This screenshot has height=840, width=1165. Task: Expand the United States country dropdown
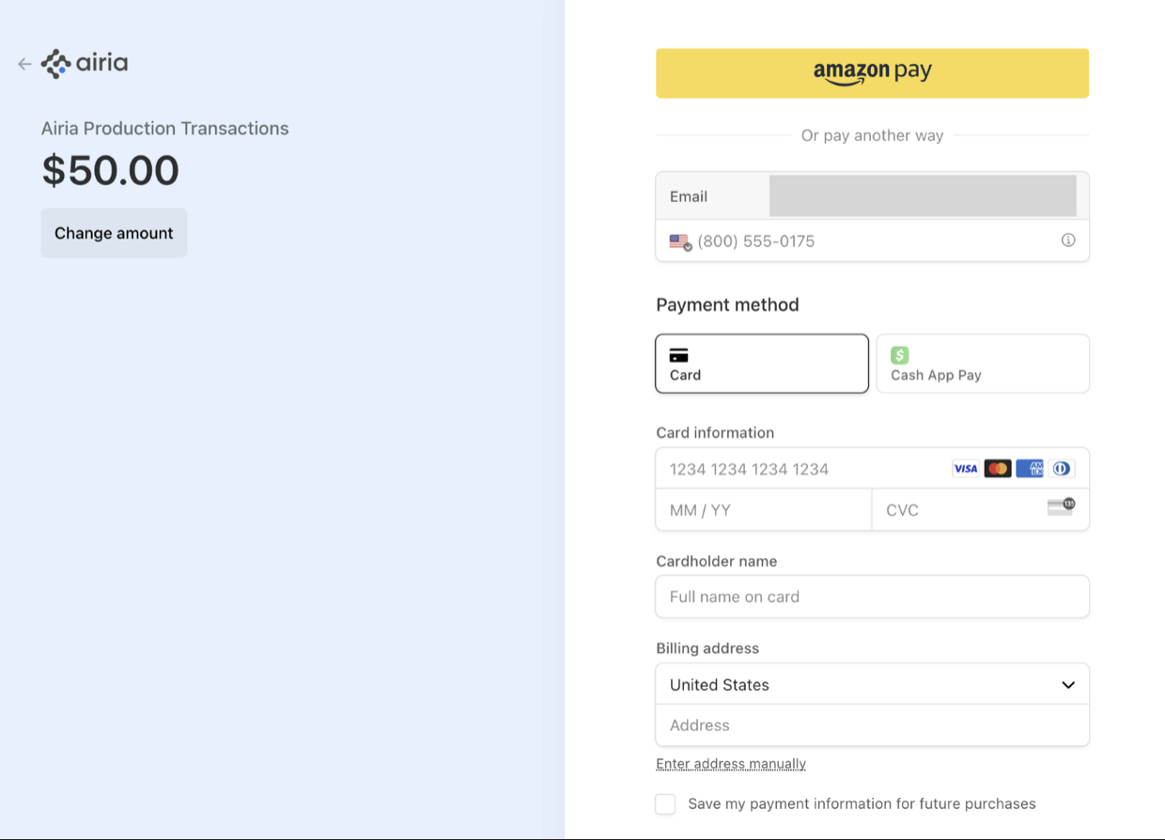(x=872, y=685)
